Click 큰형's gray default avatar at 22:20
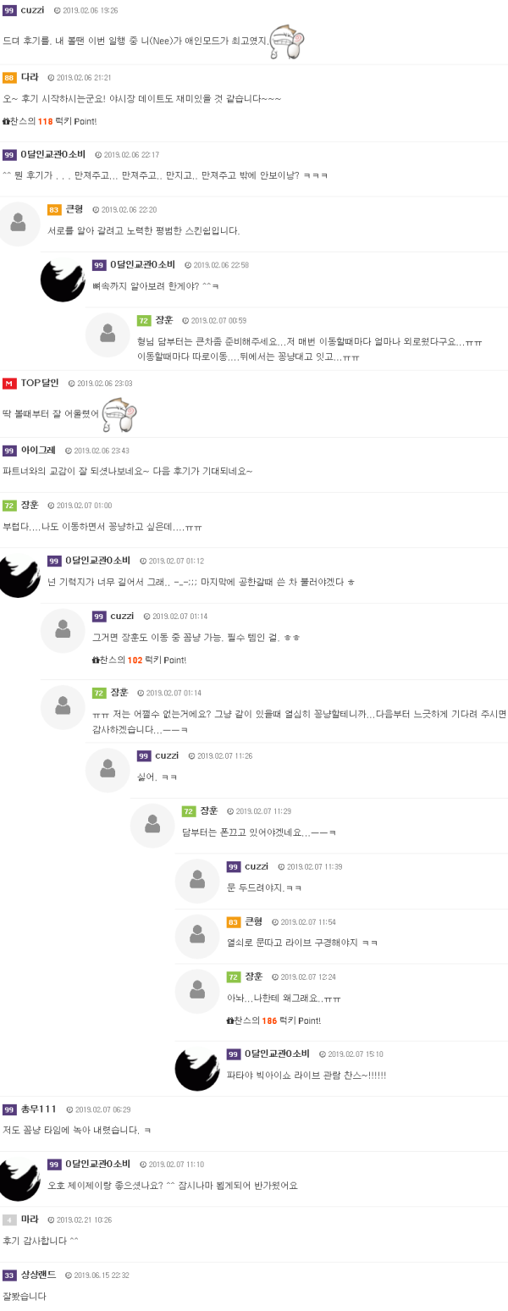 point(18,224)
